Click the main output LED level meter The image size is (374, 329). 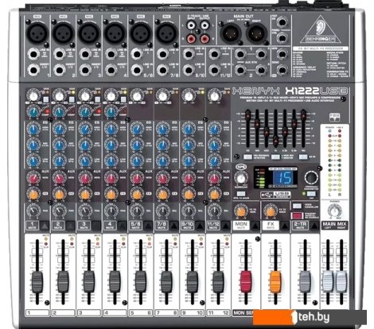[x=334, y=161]
